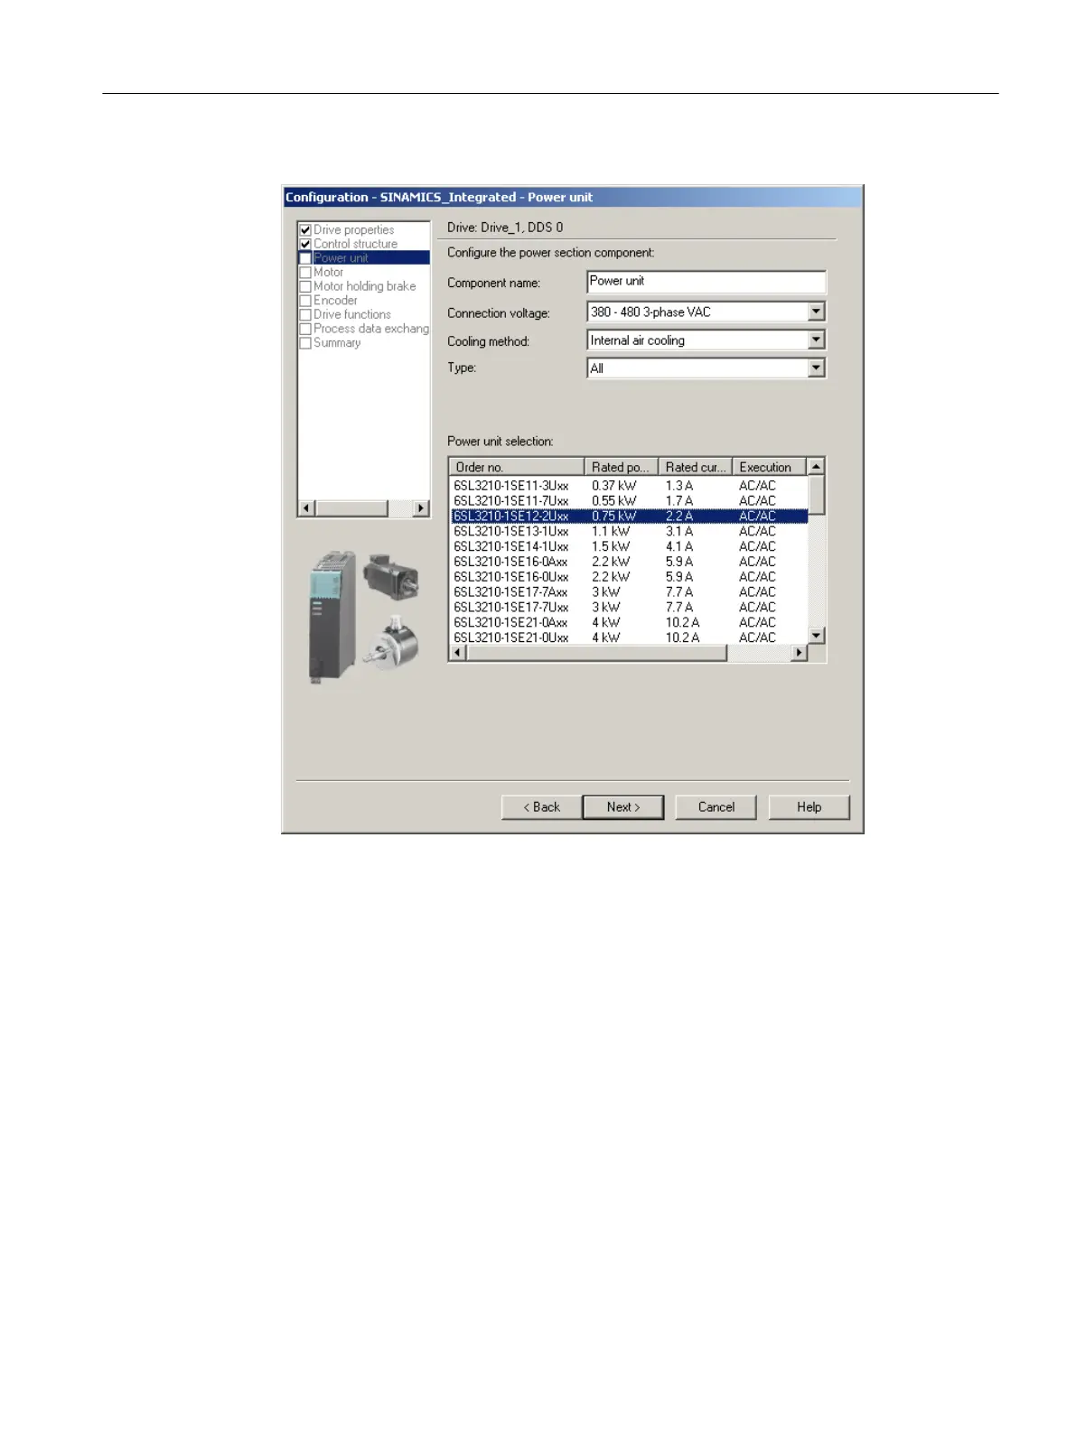
Task: Click the servo motor image
Action: [391, 575]
